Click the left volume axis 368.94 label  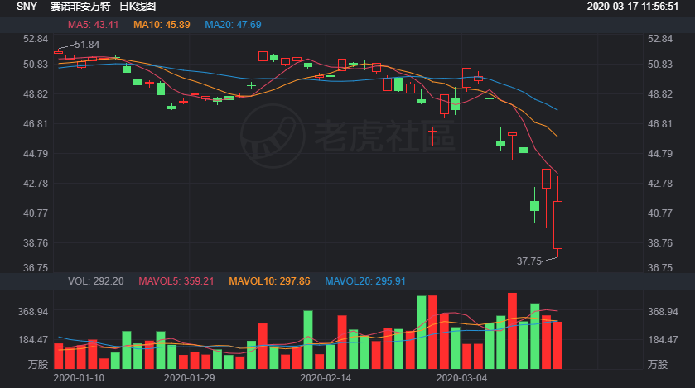click(33, 312)
